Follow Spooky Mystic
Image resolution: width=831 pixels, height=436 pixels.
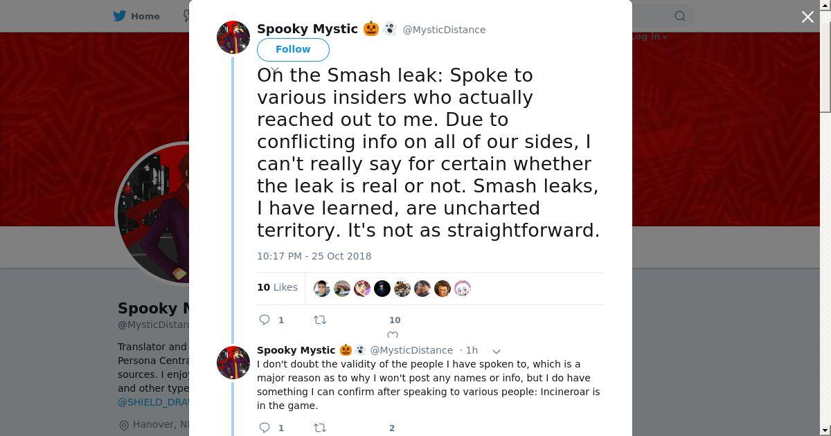pyautogui.click(x=293, y=49)
